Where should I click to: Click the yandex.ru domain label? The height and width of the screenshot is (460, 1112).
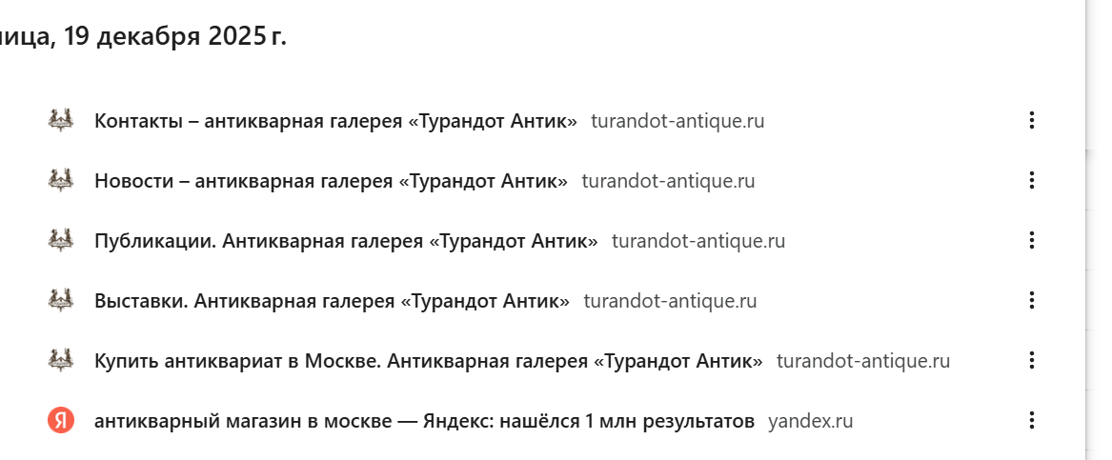tap(811, 420)
